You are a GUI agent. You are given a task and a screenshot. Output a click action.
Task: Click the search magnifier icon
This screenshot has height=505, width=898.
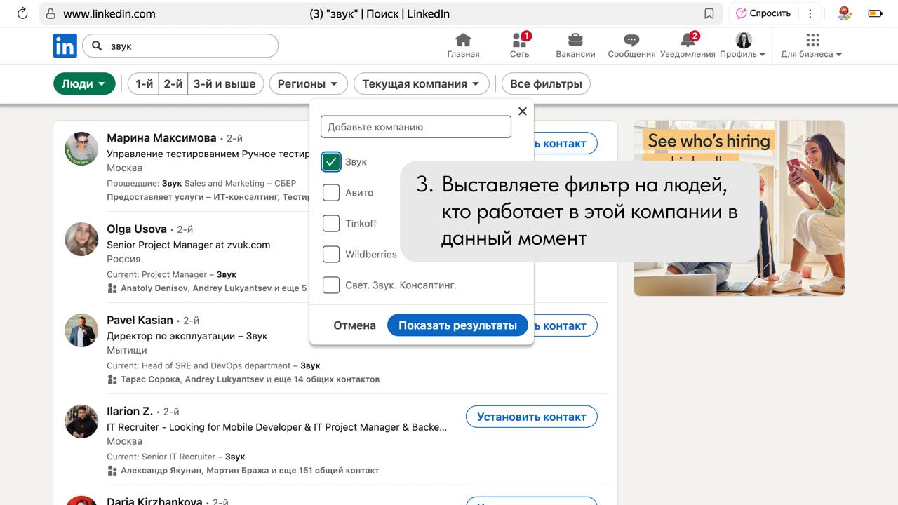[x=97, y=46]
